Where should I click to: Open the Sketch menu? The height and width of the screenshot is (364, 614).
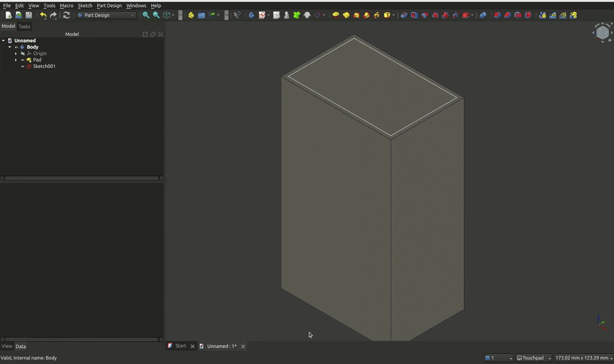tap(85, 5)
